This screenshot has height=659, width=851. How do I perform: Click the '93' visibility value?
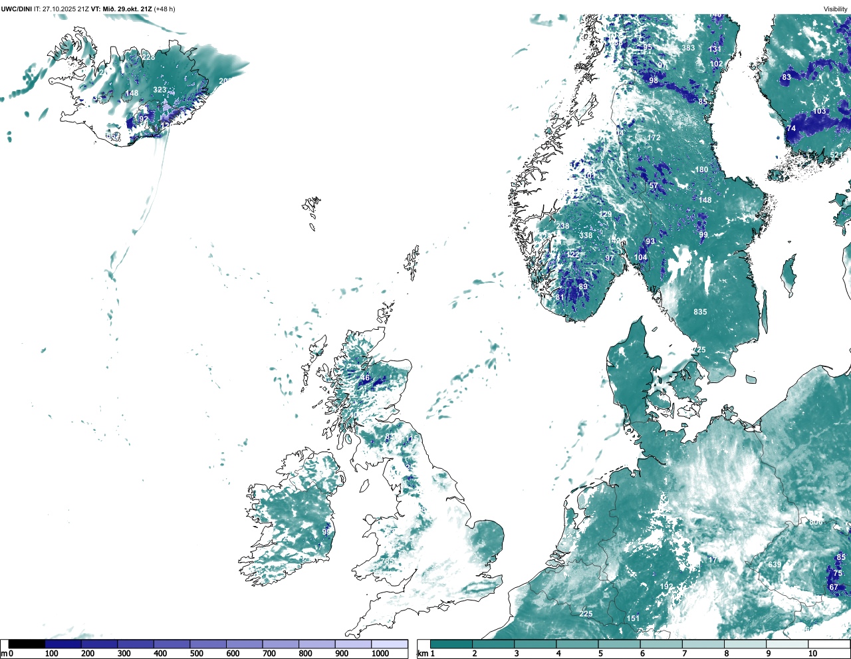tap(650, 241)
